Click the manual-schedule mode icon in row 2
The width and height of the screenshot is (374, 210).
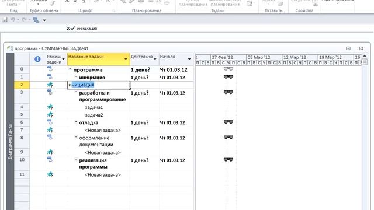(x=50, y=85)
